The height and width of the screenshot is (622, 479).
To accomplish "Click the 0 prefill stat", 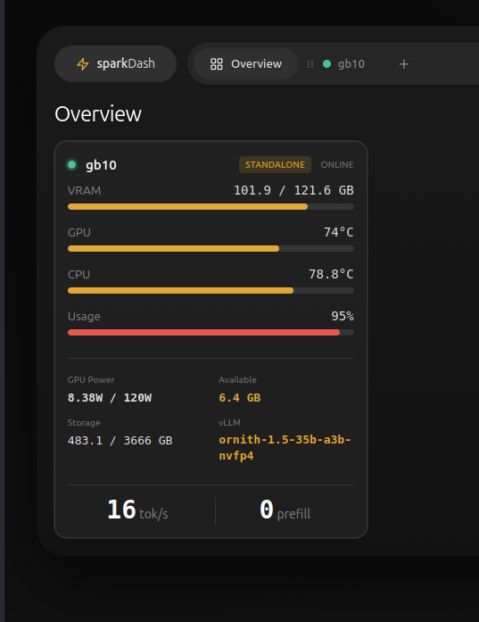I will pyautogui.click(x=285, y=510).
